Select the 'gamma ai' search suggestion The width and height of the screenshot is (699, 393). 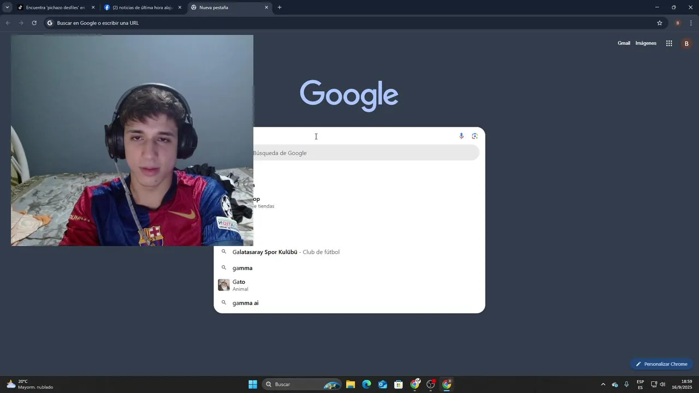(349, 303)
